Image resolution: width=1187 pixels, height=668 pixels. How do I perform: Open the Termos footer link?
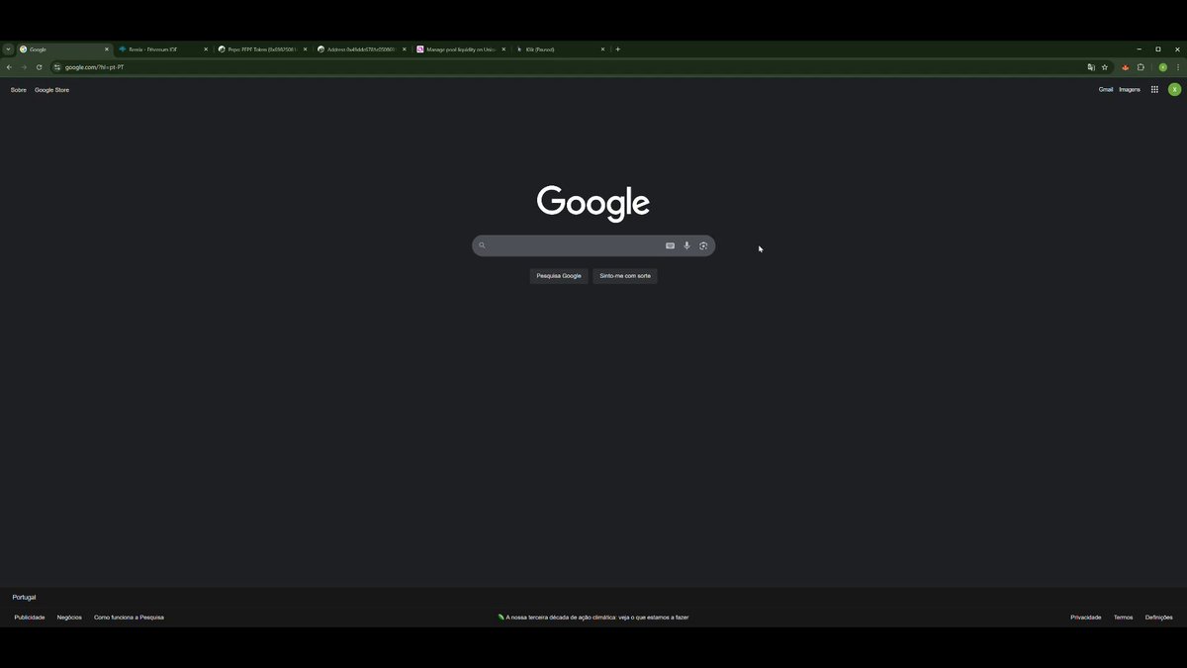1123,618
